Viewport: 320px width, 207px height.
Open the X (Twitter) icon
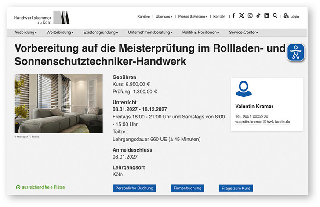[241, 15]
